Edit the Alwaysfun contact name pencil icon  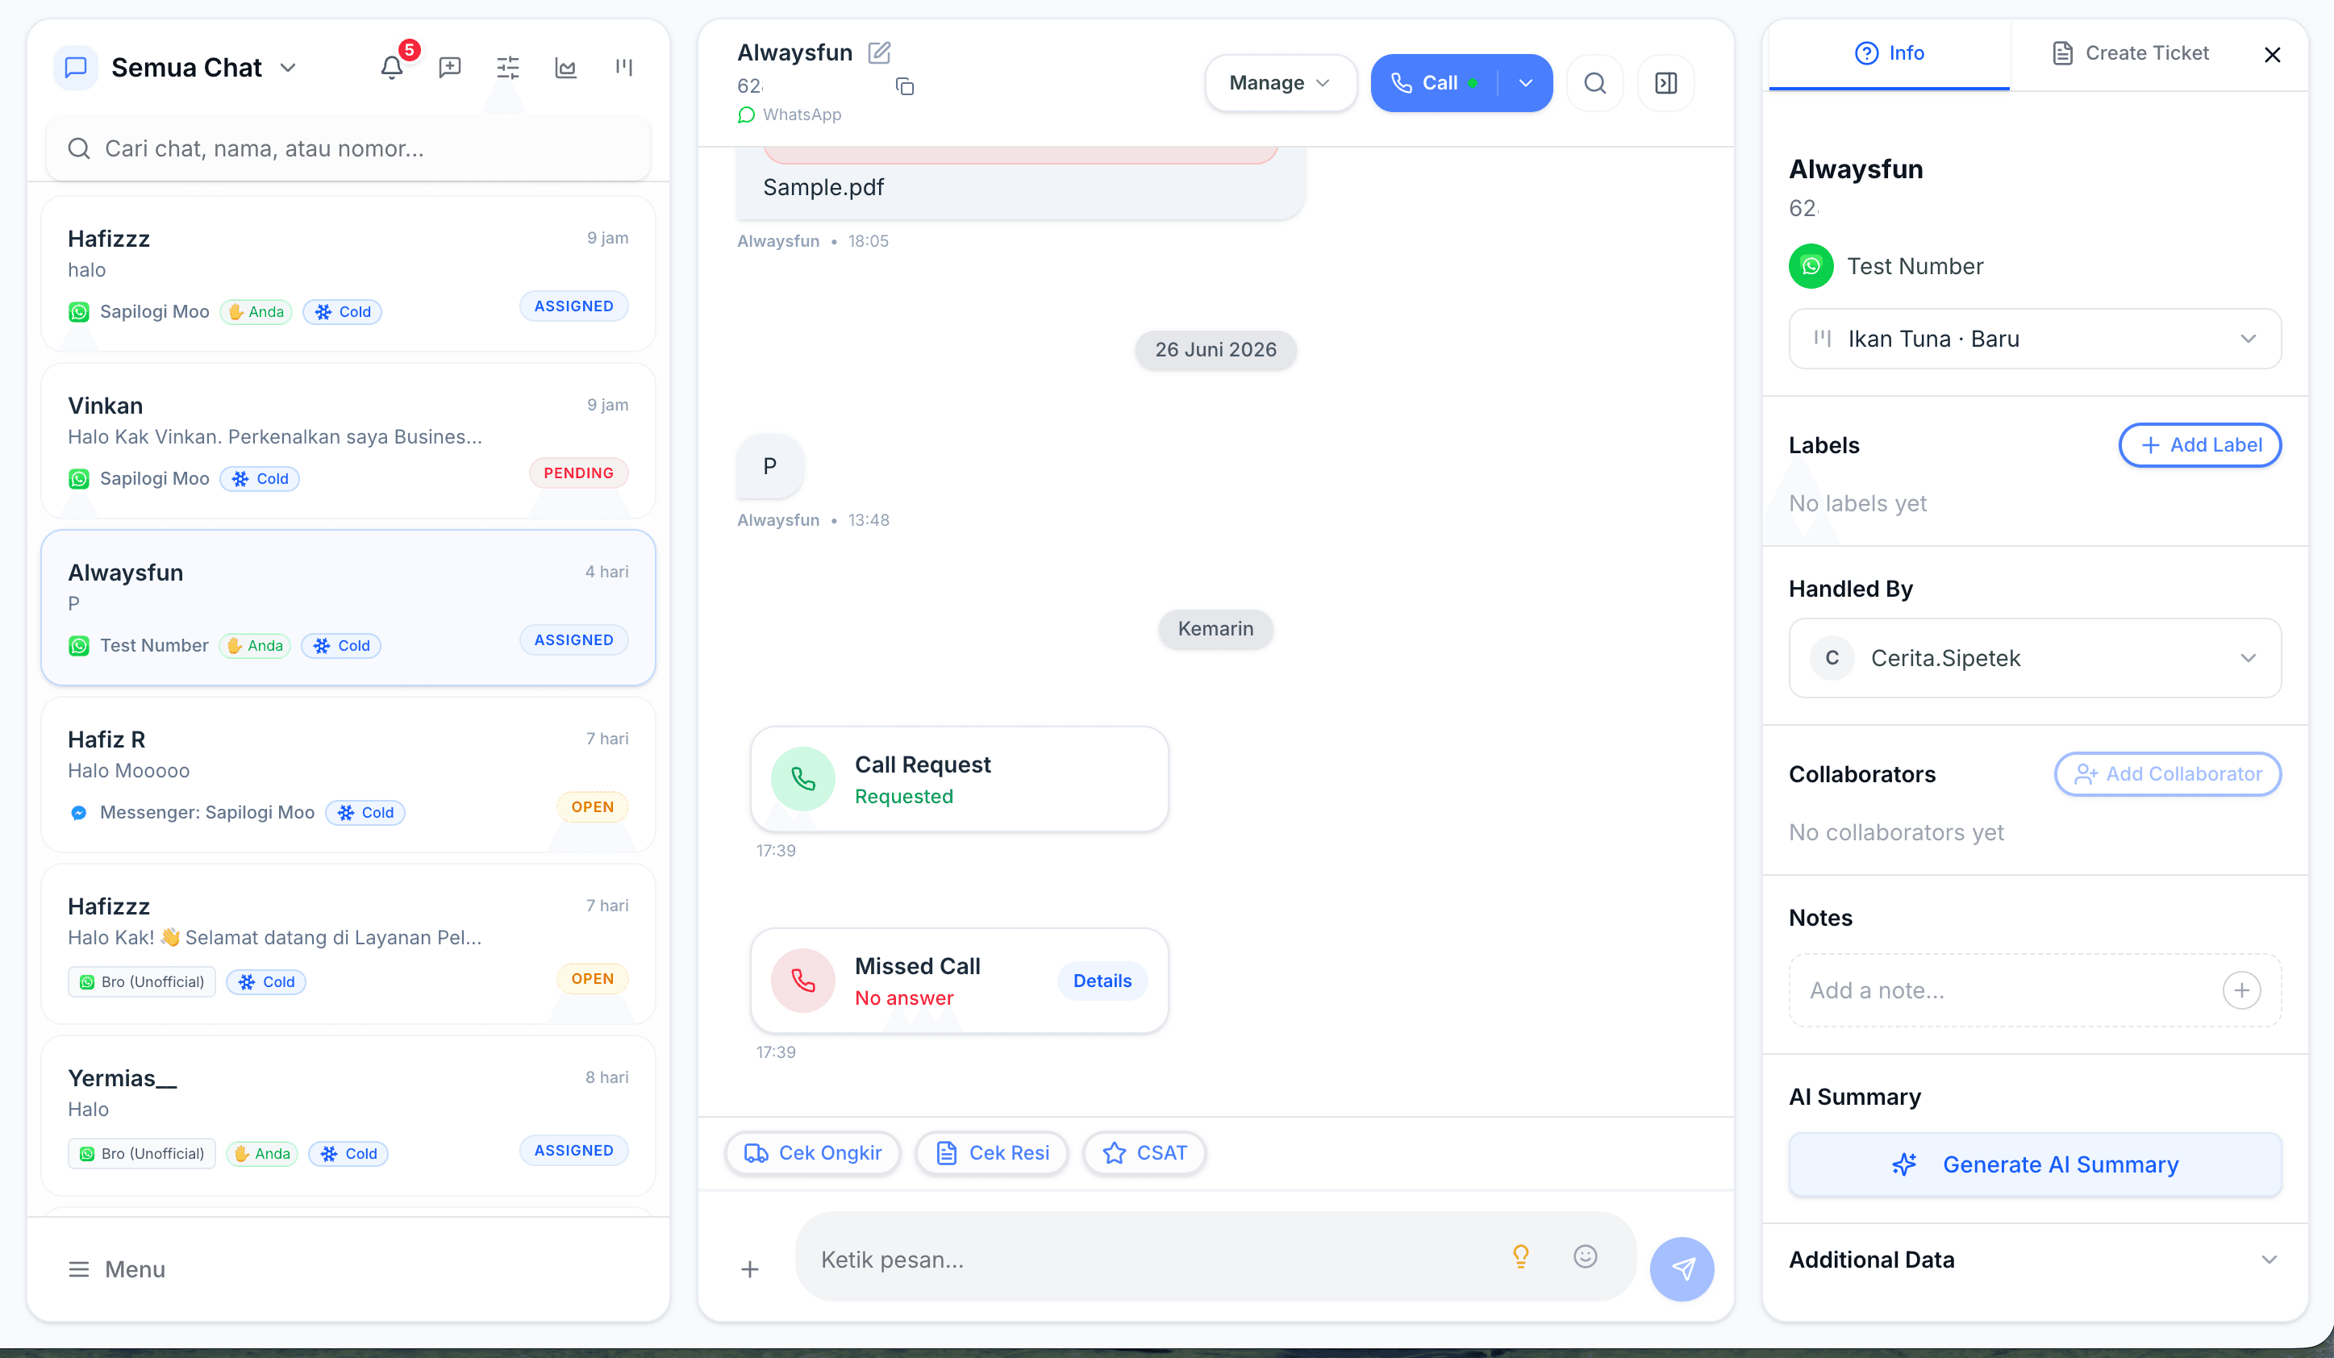pos(879,52)
